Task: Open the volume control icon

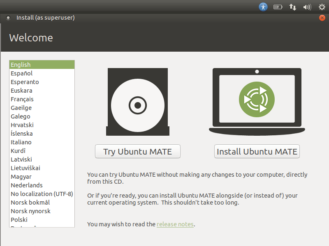Action: pyautogui.click(x=307, y=7)
